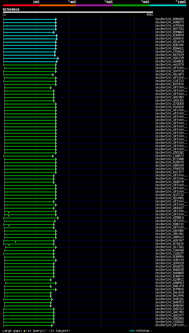Click the arrowhead of UniRef100_A4S979 alignment

56,65
